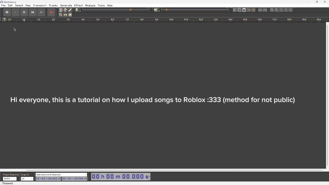This screenshot has width=329, height=185.
Task: Redo the last undone action
Action: pos(265,10)
